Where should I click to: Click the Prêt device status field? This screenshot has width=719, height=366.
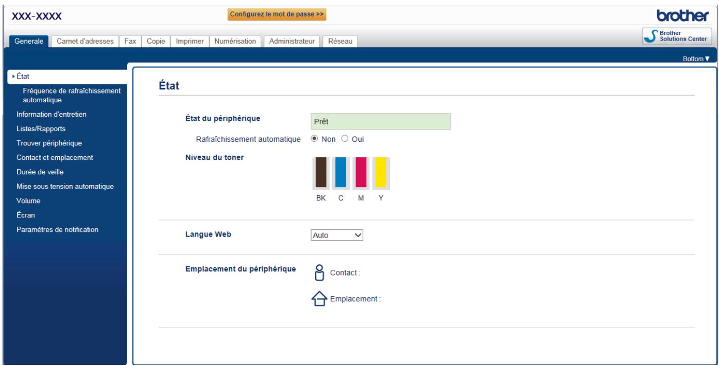[x=381, y=121]
